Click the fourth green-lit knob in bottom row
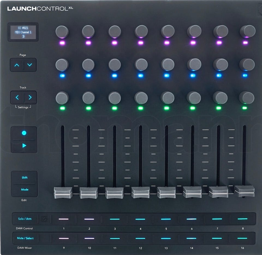 tap(141, 98)
